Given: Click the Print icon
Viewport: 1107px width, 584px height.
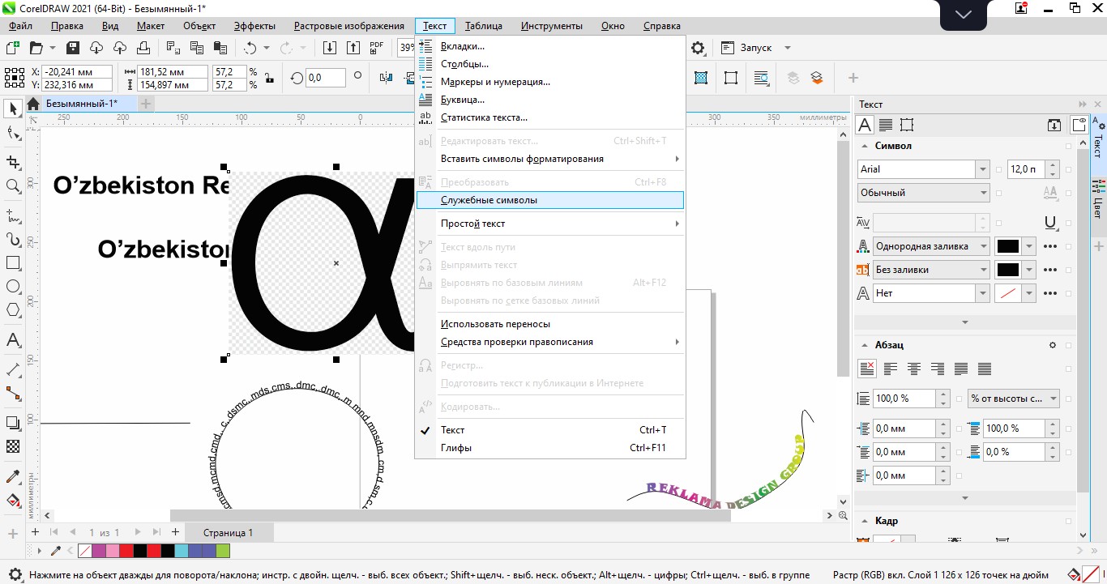Looking at the screenshot, I should [143, 48].
